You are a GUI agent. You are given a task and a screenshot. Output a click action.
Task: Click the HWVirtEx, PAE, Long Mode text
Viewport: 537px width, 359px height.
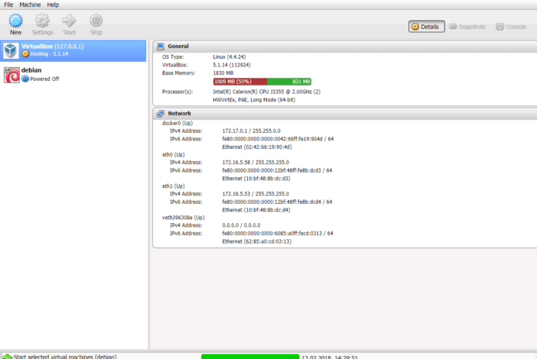pos(254,100)
